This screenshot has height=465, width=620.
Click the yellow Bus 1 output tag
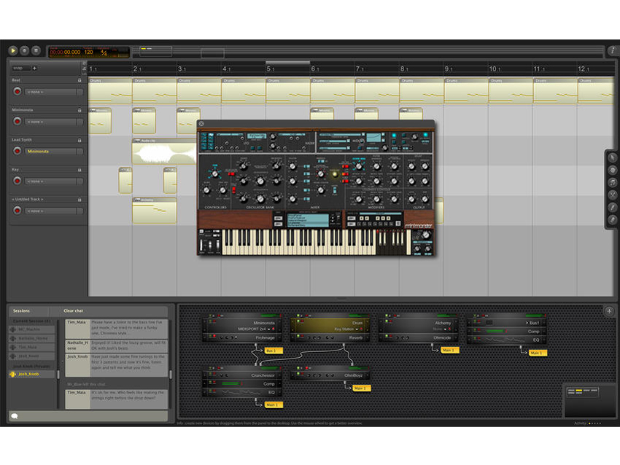coord(274,351)
